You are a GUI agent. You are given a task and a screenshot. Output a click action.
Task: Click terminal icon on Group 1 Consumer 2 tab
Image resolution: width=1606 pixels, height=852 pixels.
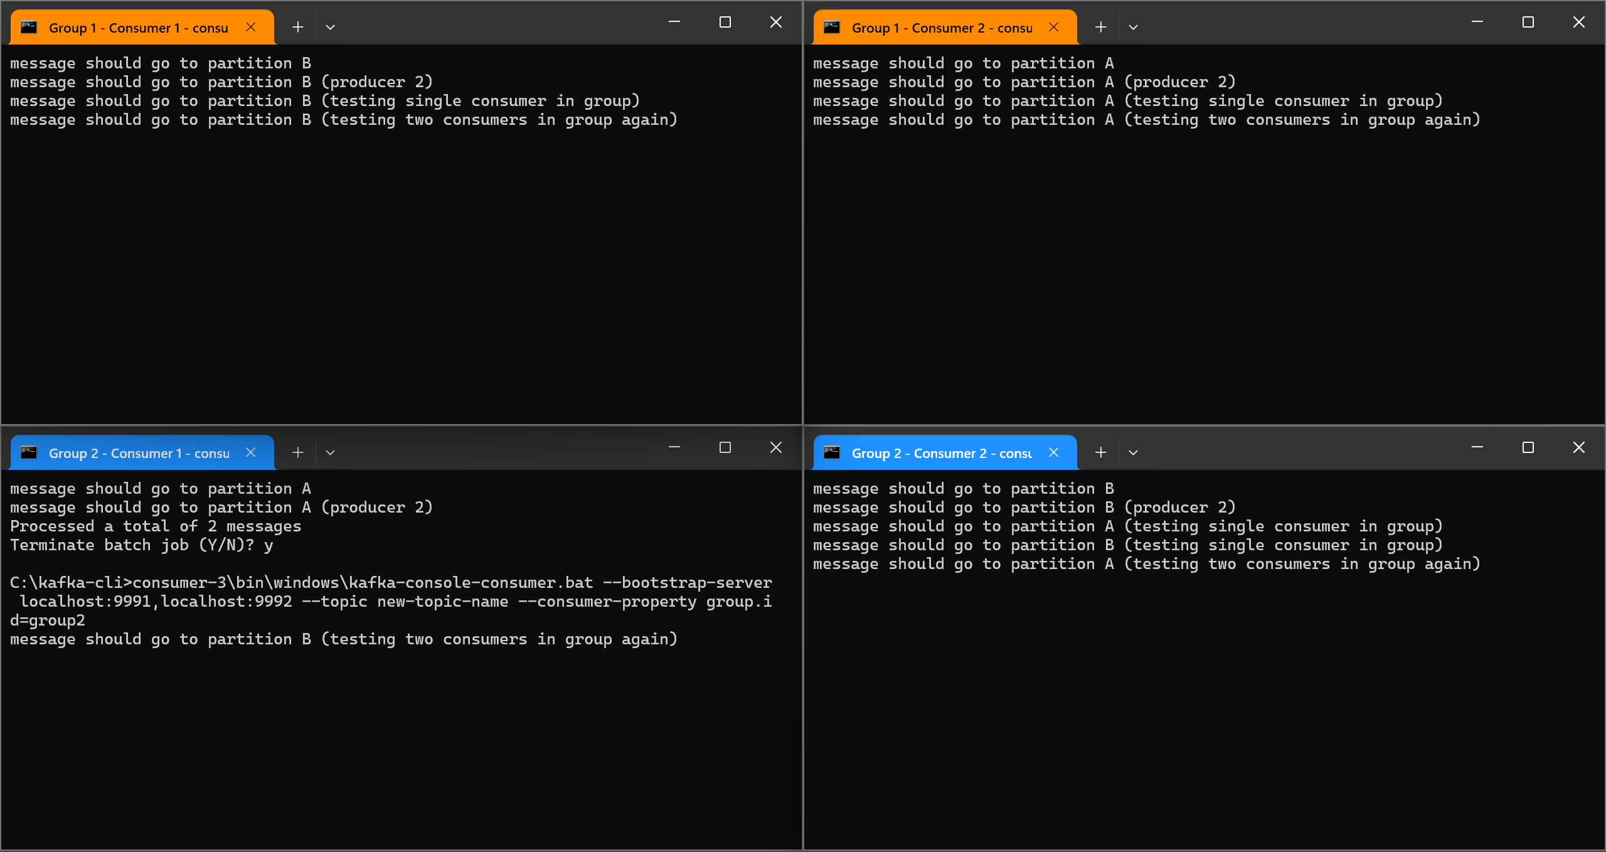832,27
